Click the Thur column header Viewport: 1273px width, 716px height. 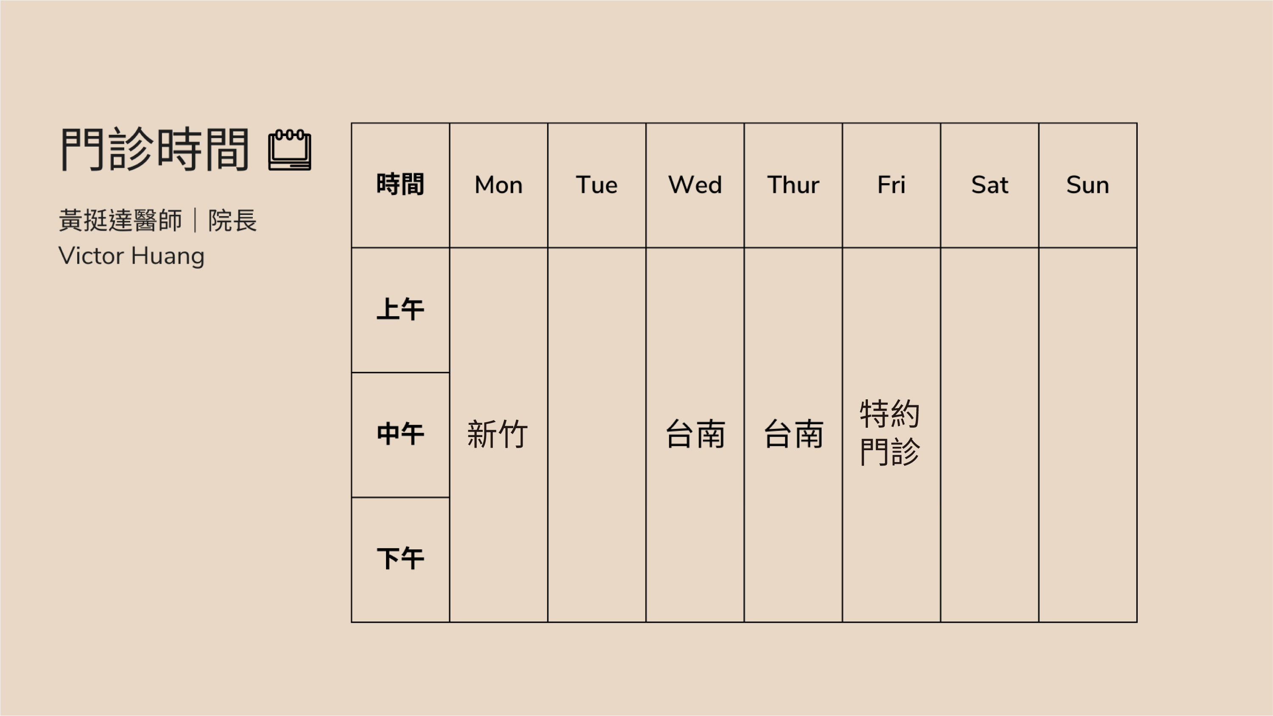click(791, 184)
